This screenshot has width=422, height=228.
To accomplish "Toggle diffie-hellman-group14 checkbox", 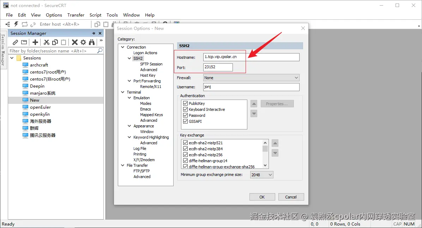I will tap(186, 161).
